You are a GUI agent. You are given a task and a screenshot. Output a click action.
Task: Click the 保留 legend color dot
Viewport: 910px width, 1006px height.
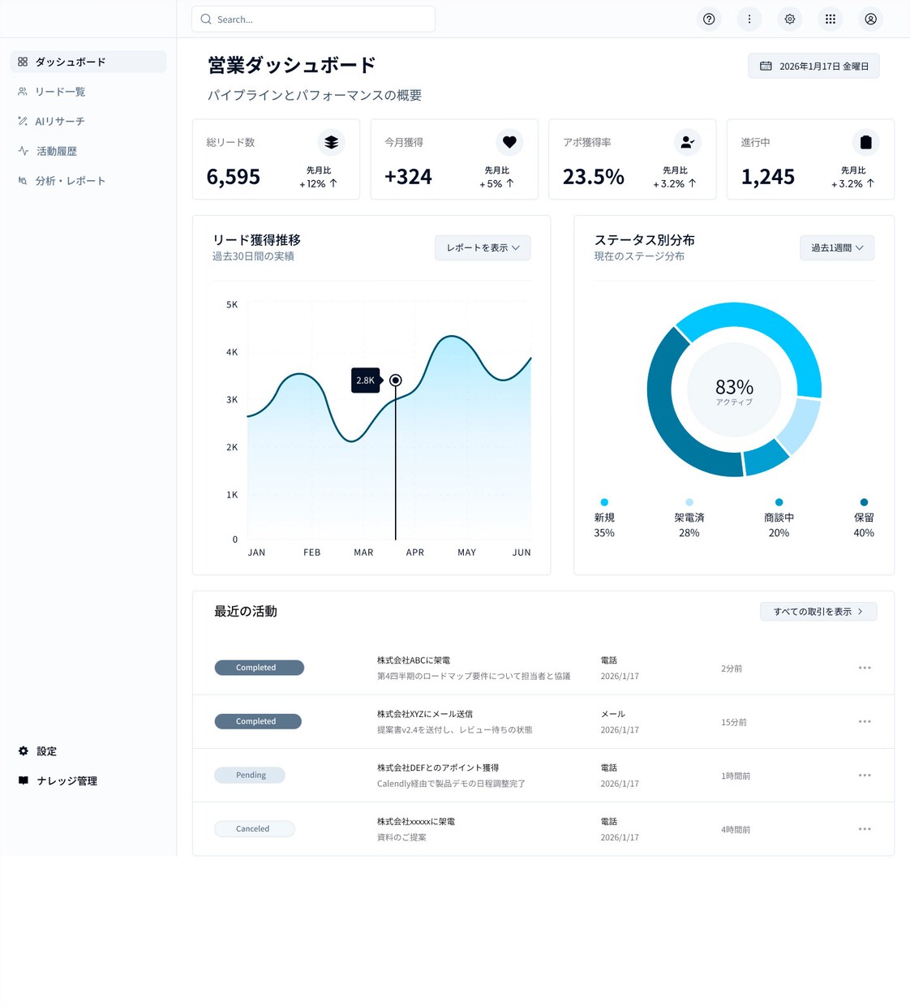tap(864, 502)
